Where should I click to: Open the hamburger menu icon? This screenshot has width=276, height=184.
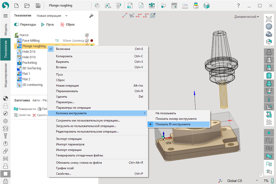tap(5, 16)
